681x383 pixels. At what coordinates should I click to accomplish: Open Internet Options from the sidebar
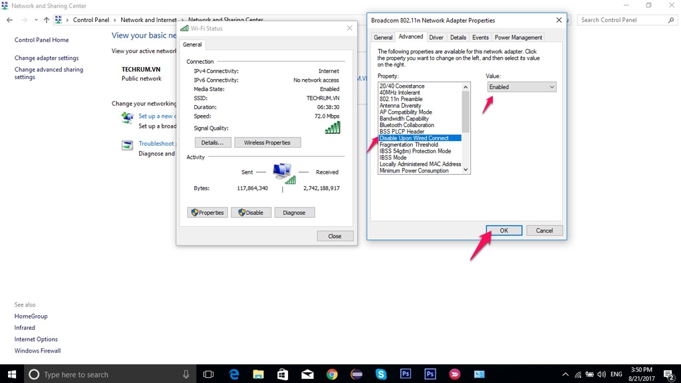(35, 339)
